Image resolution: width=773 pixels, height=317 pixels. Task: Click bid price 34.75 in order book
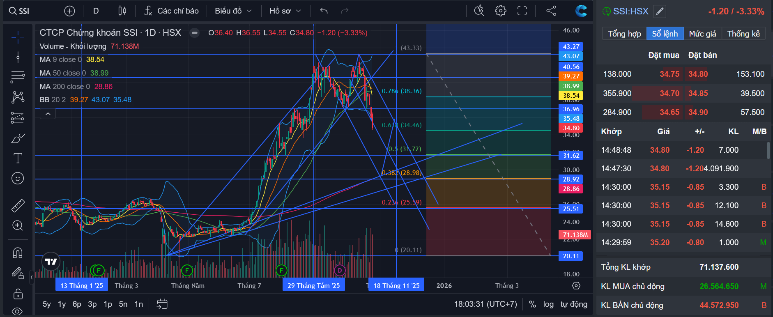(x=669, y=74)
